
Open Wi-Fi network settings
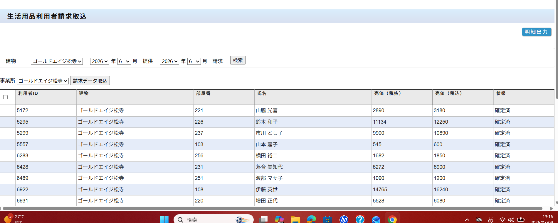502,219
